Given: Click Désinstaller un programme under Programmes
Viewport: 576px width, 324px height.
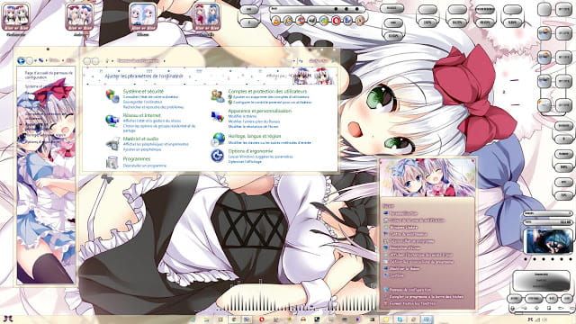Looking at the screenshot, I should (x=145, y=166).
